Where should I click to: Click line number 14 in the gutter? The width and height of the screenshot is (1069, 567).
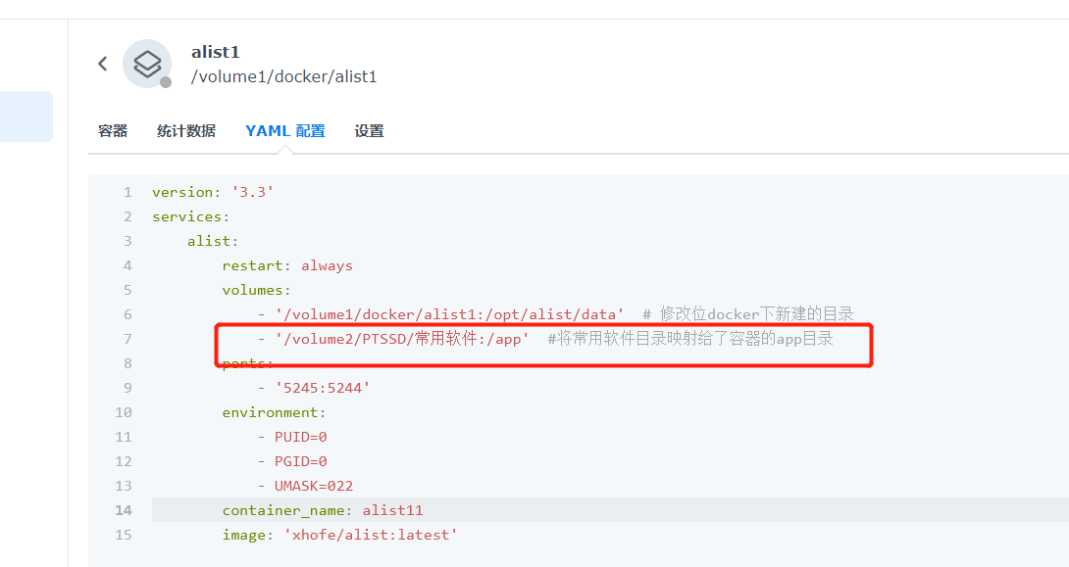point(124,510)
